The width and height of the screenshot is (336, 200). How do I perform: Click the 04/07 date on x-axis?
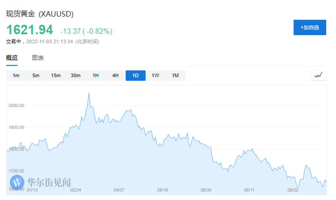point(119,190)
